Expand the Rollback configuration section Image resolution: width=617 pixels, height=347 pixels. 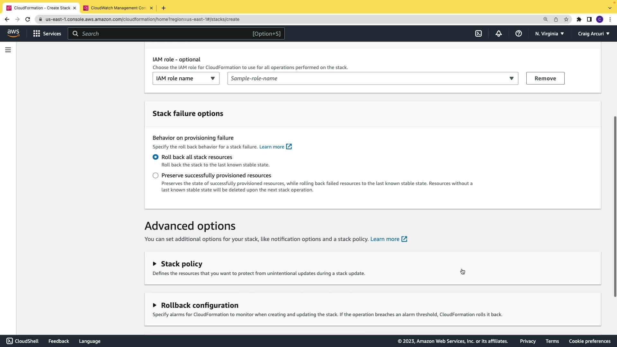[x=199, y=305]
